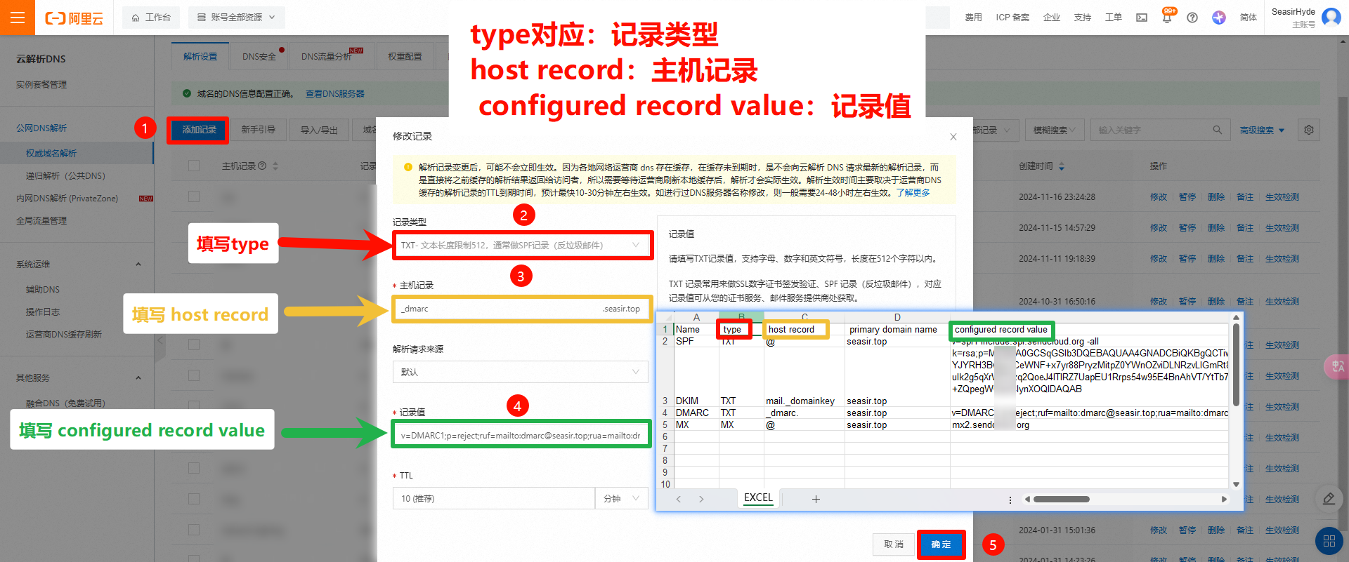Confirm the dialog with 确定
1349x562 pixels.
coord(941,544)
